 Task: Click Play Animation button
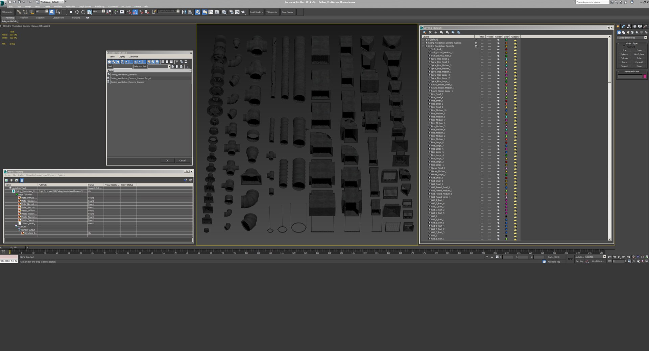point(619,257)
